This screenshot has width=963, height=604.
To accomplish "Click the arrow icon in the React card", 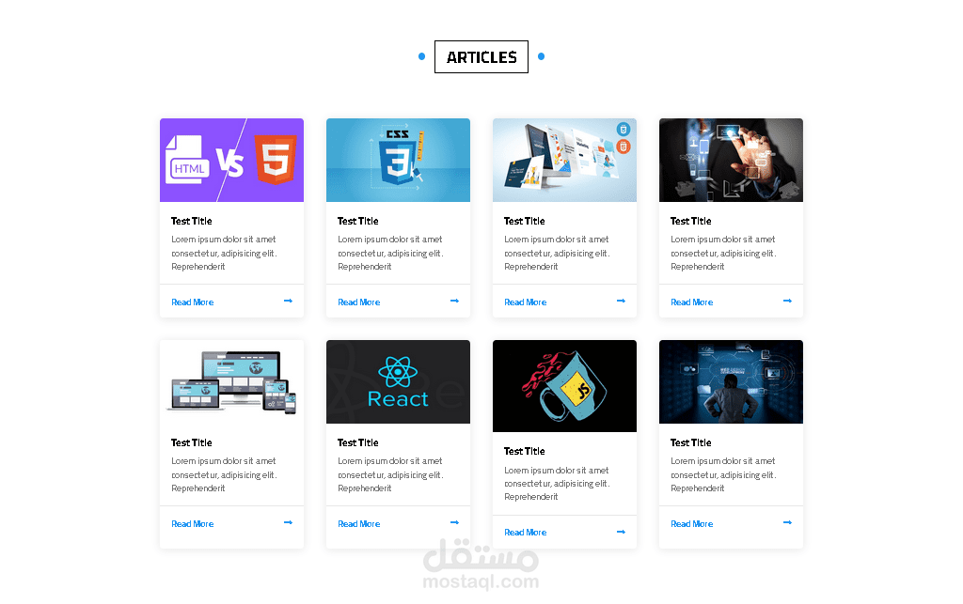I will point(454,523).
